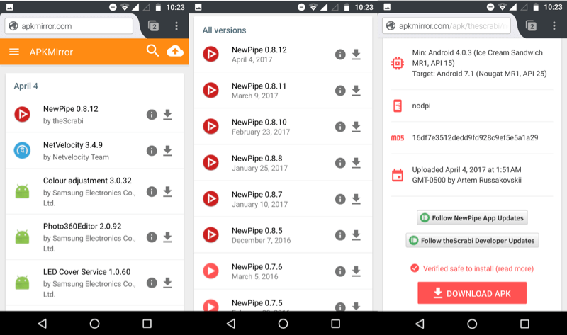Download NewPipe 0.8.5
The width and height of the screenshot is (567, 335).
(x=357, y=235)
